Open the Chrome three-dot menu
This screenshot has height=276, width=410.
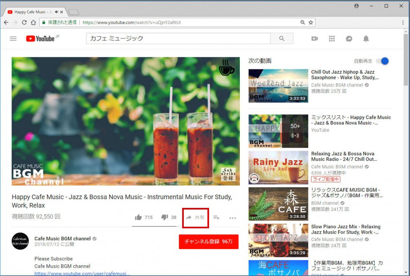403,22
